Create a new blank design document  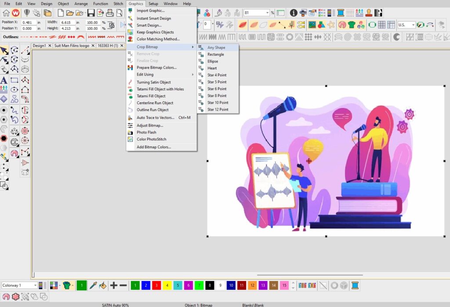61,13
